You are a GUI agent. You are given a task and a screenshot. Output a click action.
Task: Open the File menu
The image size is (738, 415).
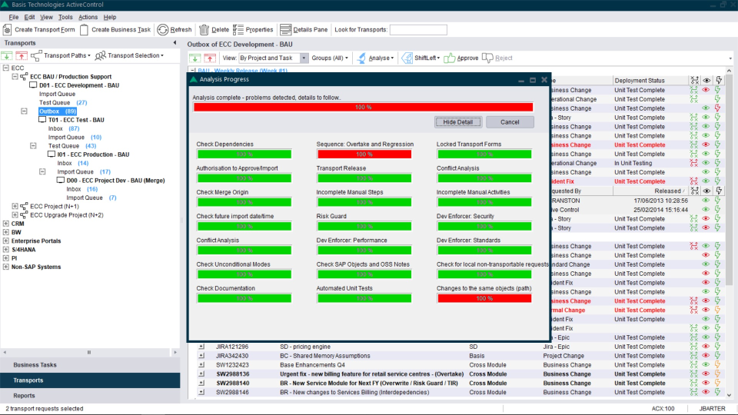point(14,18)
